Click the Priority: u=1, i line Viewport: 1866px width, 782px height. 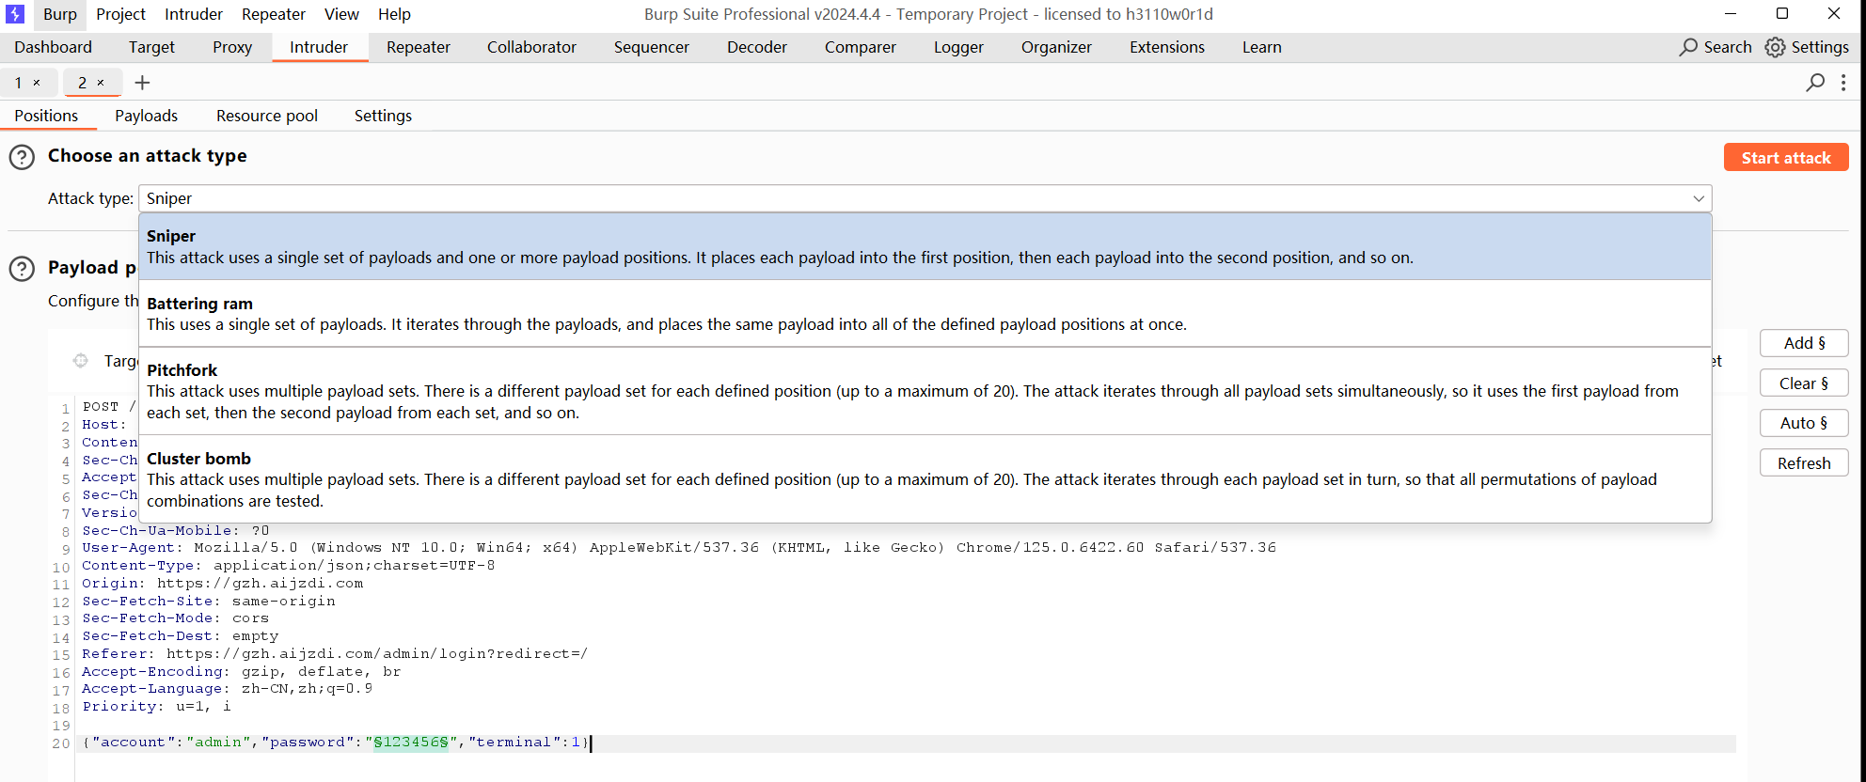(x=156, y=707)
